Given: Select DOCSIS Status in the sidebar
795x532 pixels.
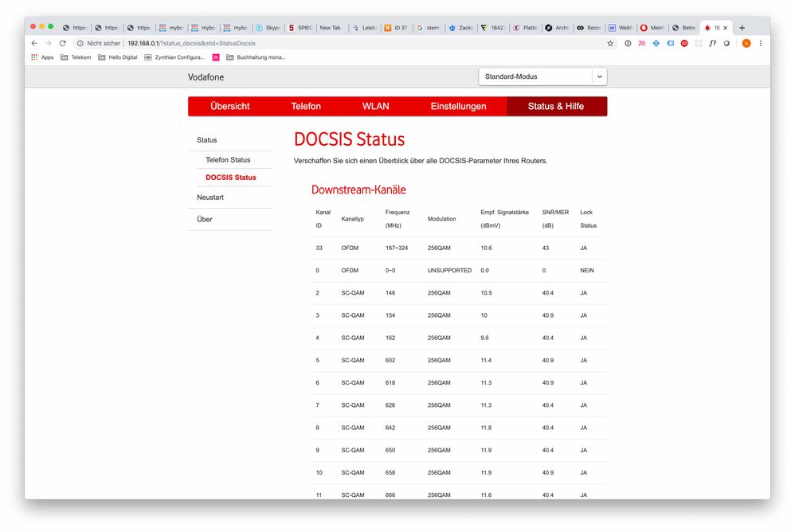Looking at the screenshot, I should pyautogui.click(x=231, y=178).
